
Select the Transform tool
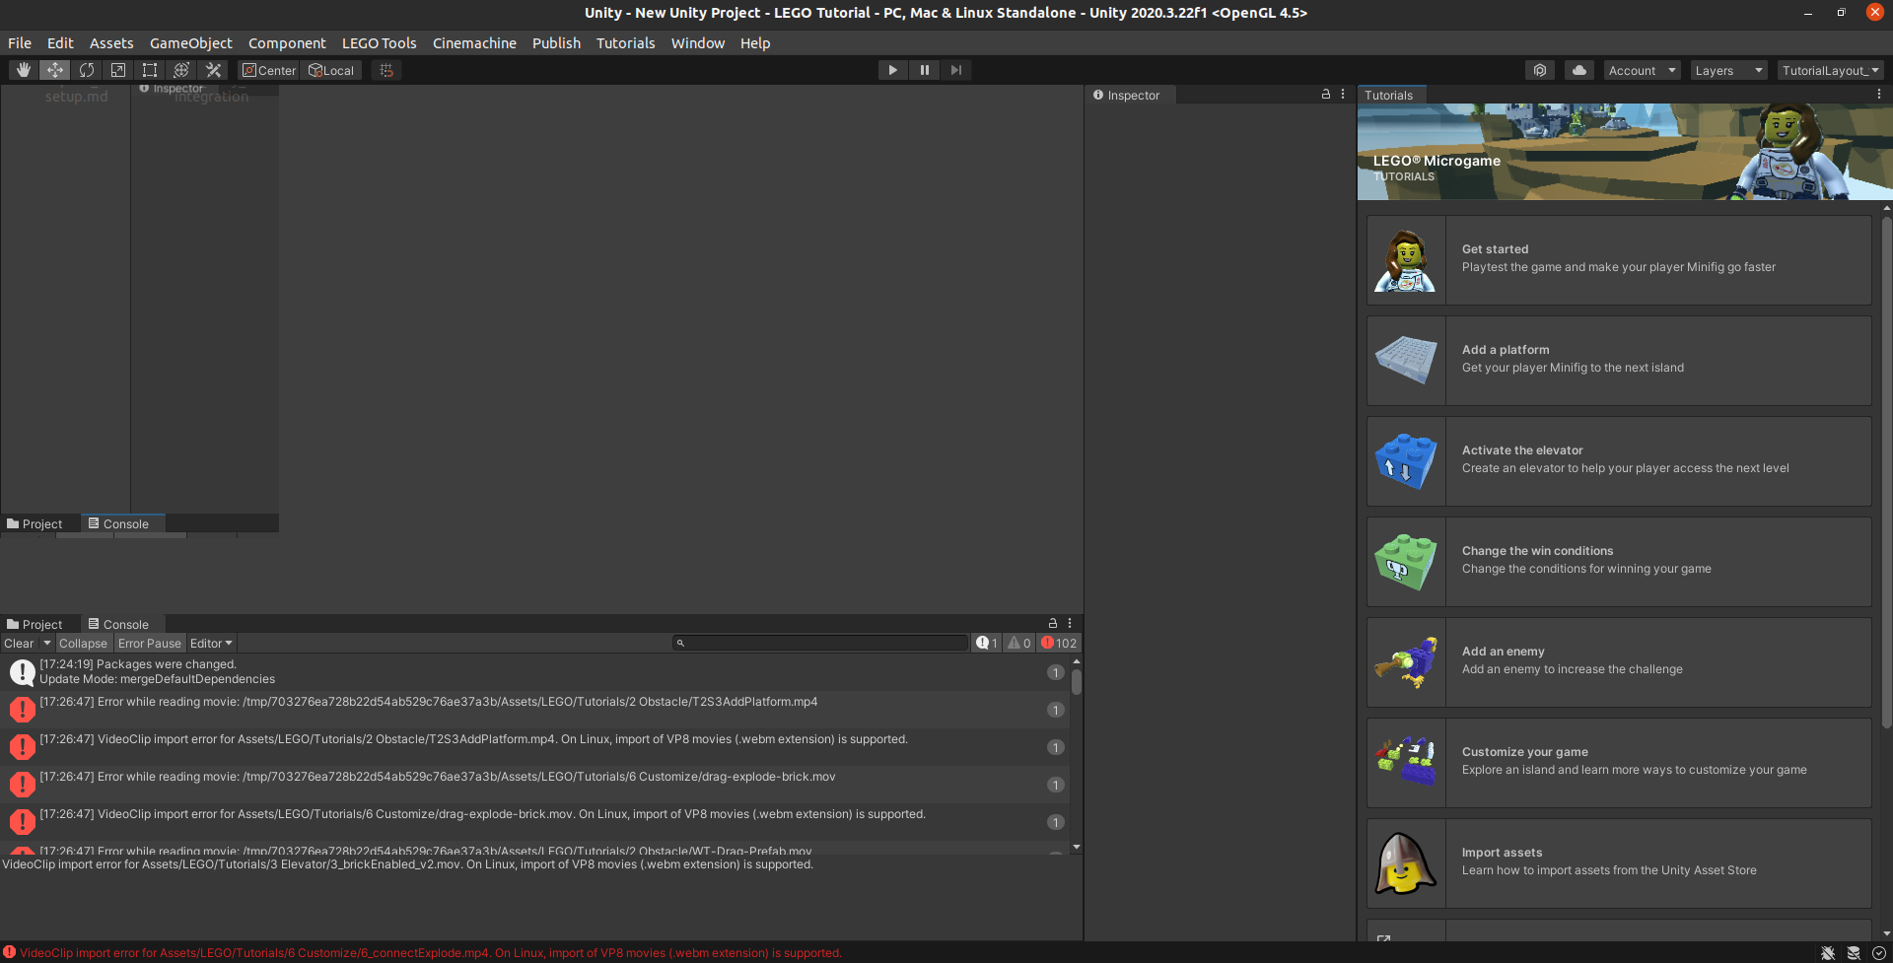(x=181, y=70)
